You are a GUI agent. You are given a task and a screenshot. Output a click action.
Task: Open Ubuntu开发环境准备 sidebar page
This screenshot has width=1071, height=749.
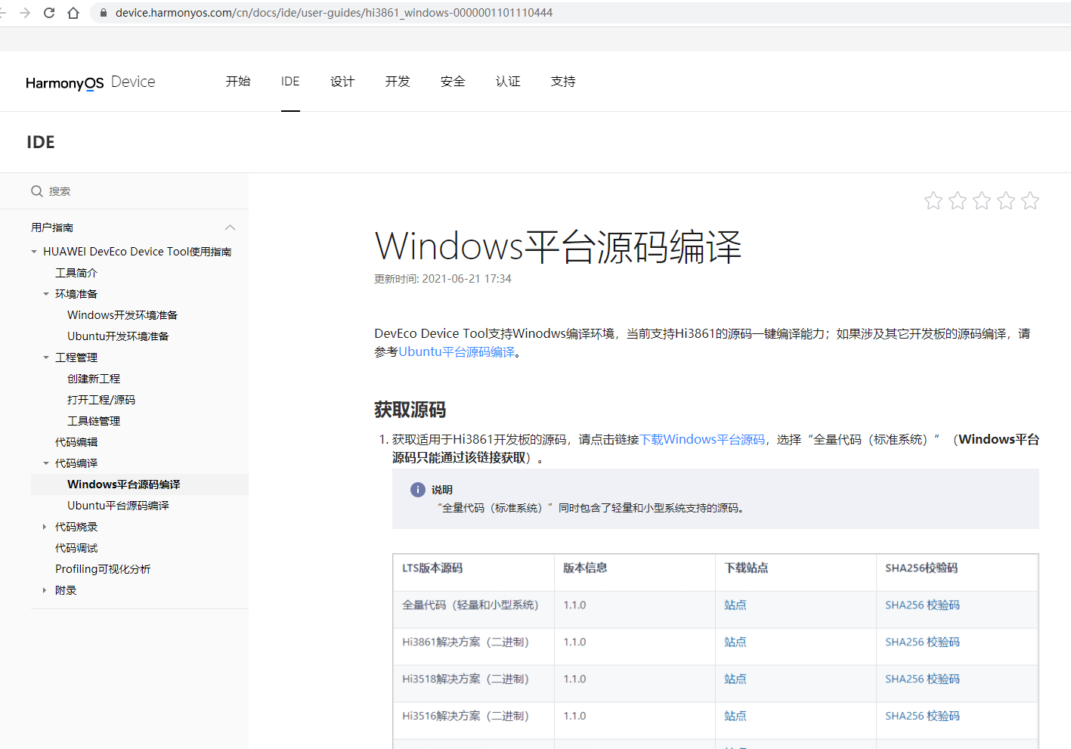point(118,336)
